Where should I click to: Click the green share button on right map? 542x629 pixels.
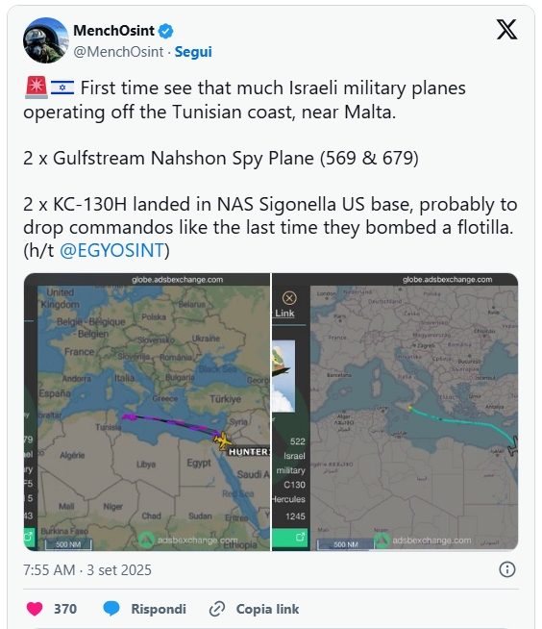(290, 538)
